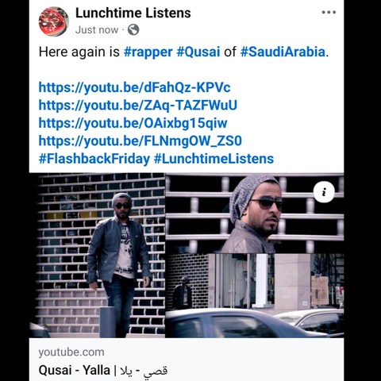Open the #LunchtimeListens hashtag

tap(214, 159)
